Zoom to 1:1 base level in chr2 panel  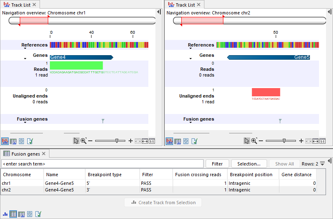click(322, 141)
